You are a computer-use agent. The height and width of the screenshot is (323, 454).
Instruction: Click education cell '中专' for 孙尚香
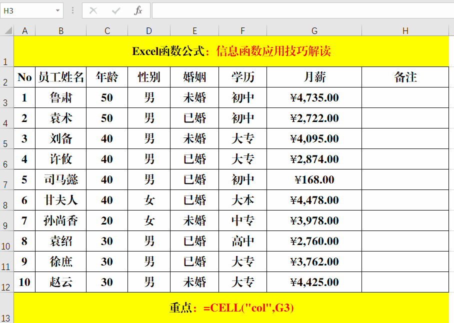point(242,220)
